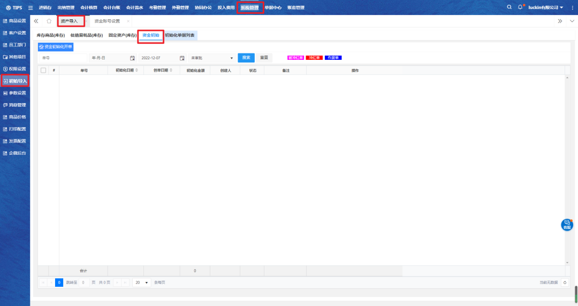Click the hamburger menu icon beside TIPS
The image size is (578, 306).
pos(31,7)
